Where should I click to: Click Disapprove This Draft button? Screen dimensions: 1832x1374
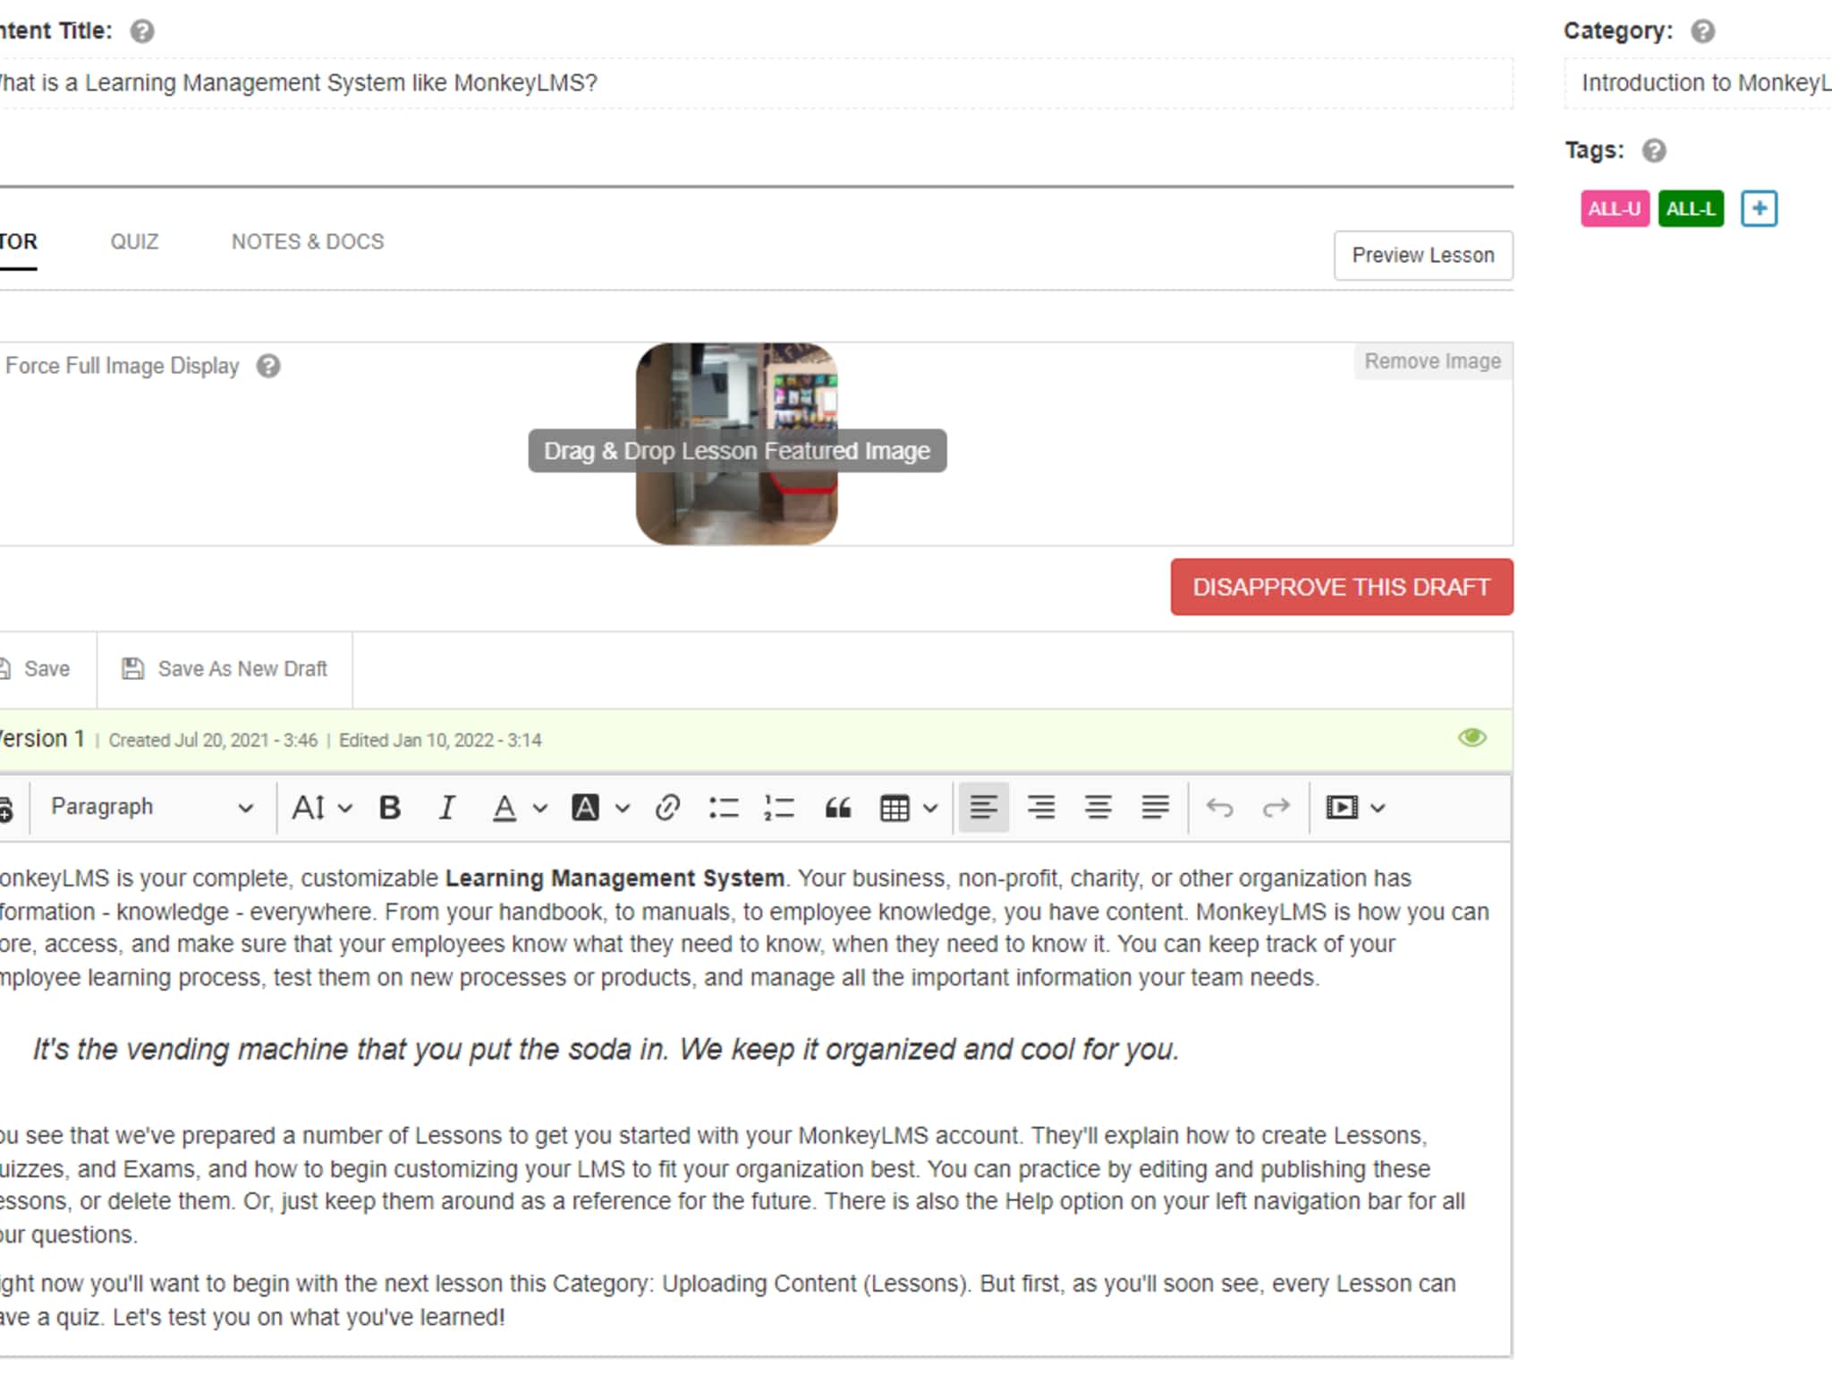1341,587
